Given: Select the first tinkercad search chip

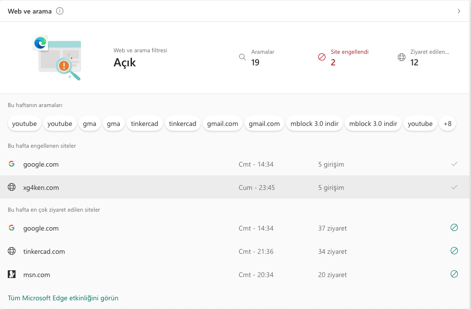Looking at the screenshot, I should point(145,124).
